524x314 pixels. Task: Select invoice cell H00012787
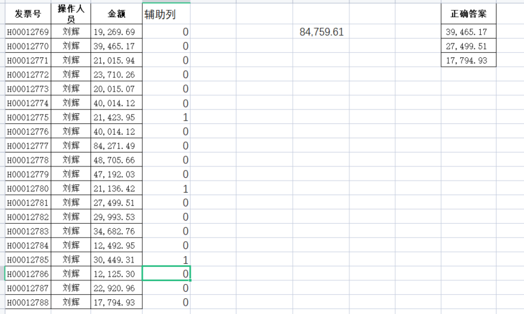click(x=28, y=288)
